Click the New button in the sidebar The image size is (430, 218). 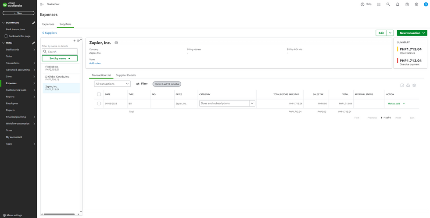(18, 13)
